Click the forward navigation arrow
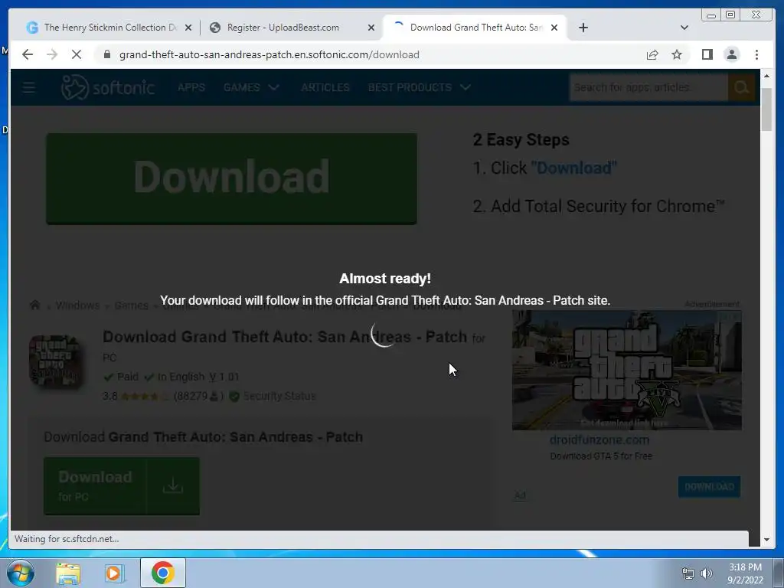The width and height of the screenshot is (784, 588). click(52, 54)
